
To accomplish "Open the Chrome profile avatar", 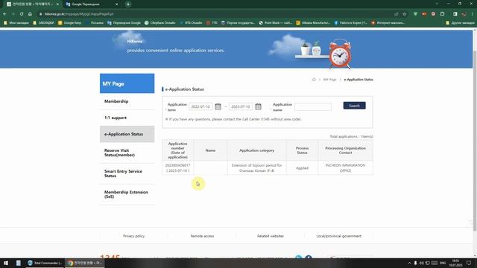I will (x=464, y=14).
